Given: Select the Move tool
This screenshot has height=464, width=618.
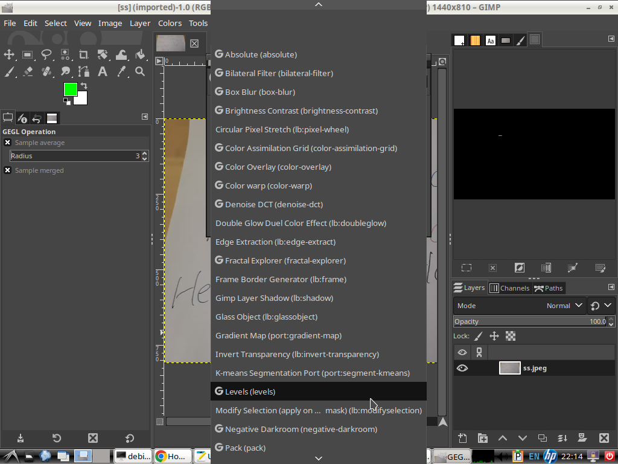Looking at the screenshot, I should [9, 54].
